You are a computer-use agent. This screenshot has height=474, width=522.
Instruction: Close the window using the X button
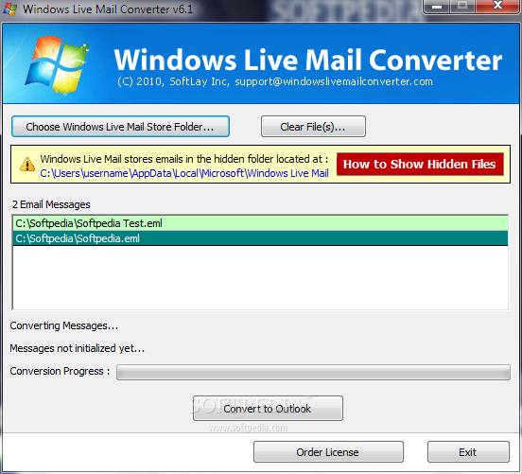(497, 6)
